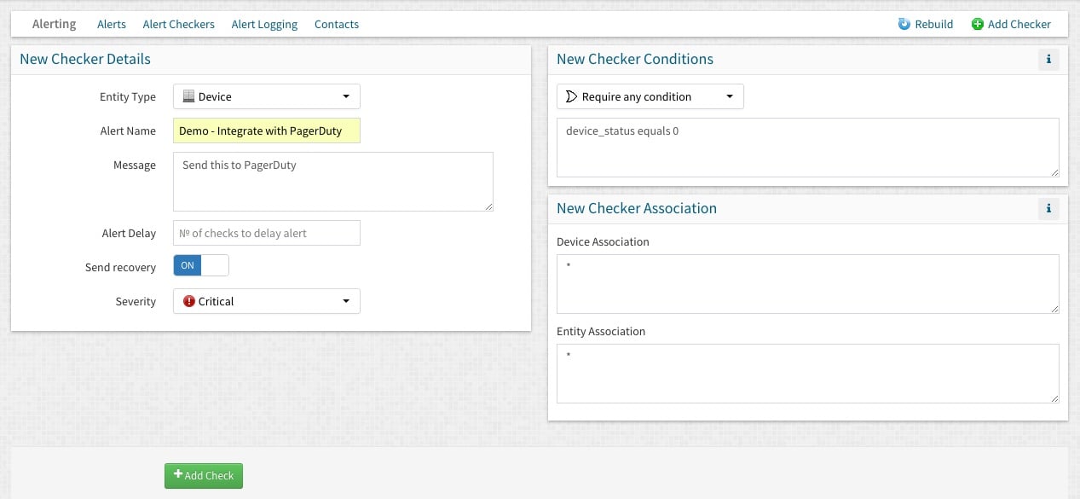Click the Device Association text box
1080x499 pixels.
tap(807, 284)
